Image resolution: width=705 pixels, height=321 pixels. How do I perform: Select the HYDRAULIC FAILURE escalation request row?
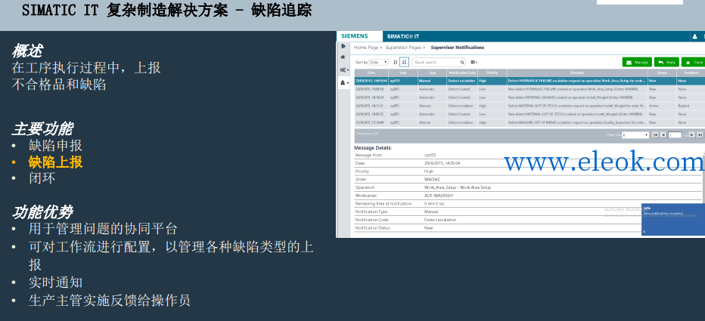530,81
